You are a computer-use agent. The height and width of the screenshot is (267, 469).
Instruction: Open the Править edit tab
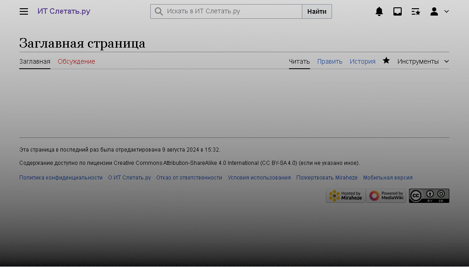[330, 61]
